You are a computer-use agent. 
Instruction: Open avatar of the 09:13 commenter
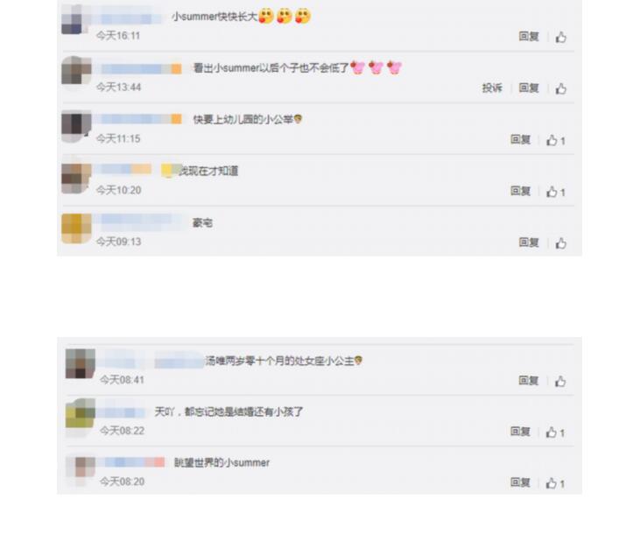coord(76,228)
